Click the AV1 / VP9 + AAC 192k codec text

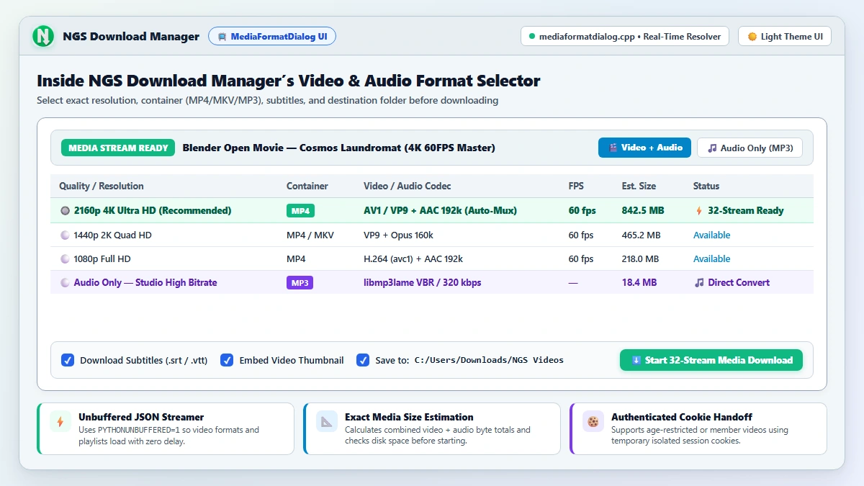pos(440,211)
